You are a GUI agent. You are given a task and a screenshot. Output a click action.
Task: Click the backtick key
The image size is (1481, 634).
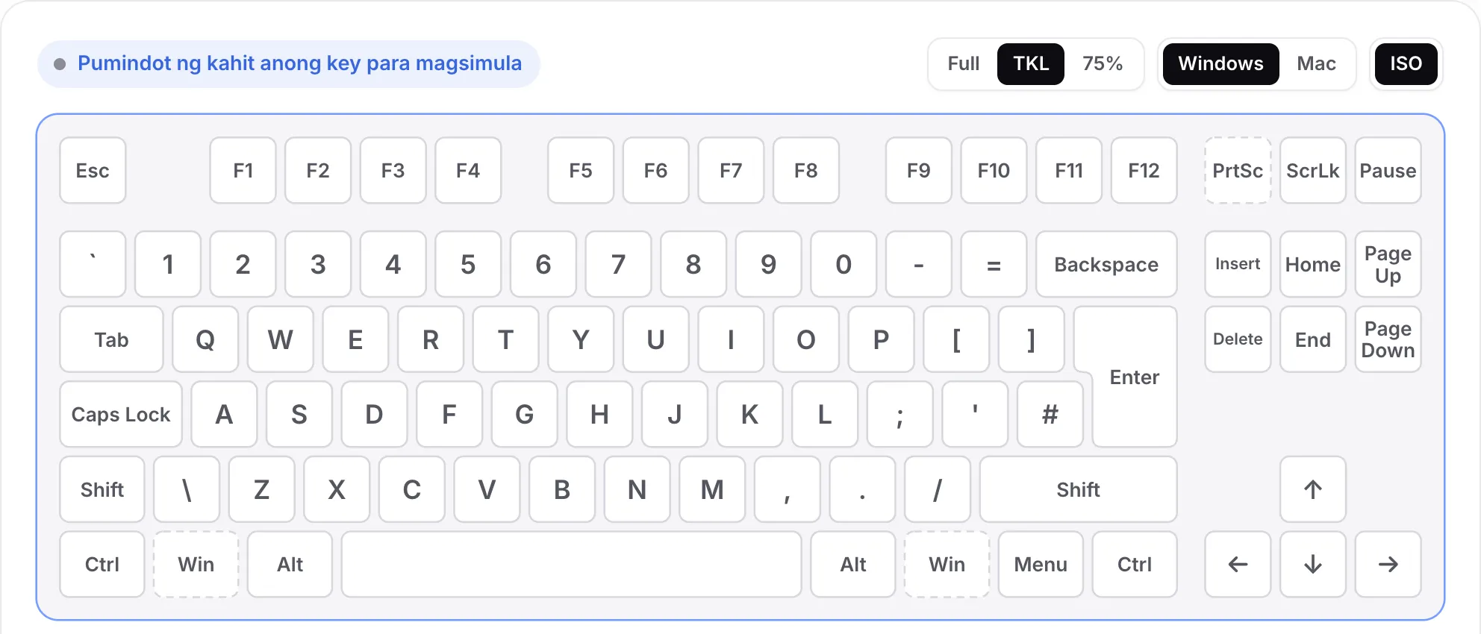(x=93, y=264)
